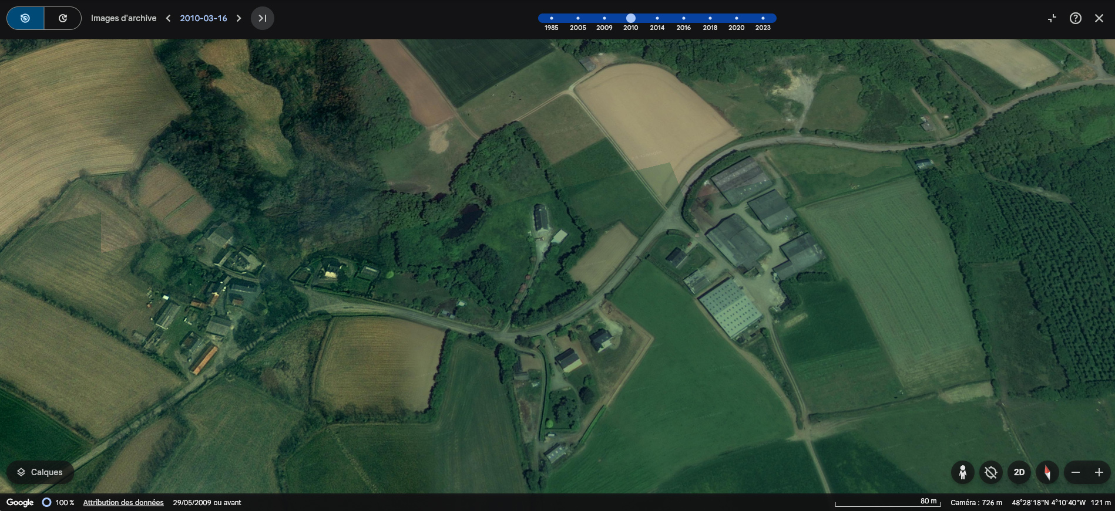This screenshot has height=511, width=1115.
Task: Select the 2005 point on timeline
Action: [577, 18]
